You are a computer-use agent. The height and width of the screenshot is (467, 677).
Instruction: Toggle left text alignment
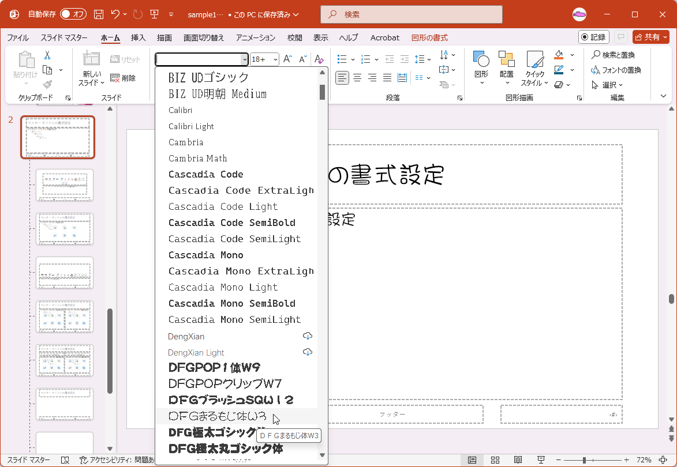[342, 78]
